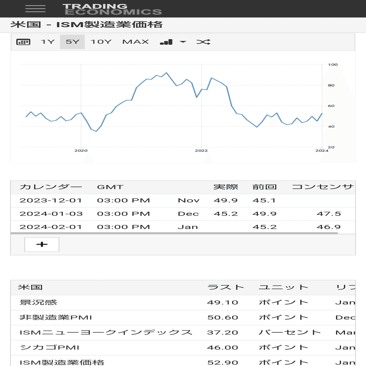The image size is (366, 366).
Task: Expand the chart type dropdown arrow
Action: tap(183, 42)
